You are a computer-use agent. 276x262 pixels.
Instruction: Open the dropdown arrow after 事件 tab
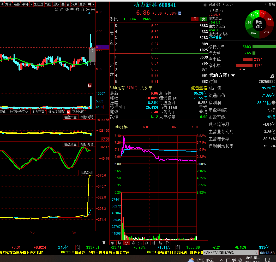[x=31, y=4]
